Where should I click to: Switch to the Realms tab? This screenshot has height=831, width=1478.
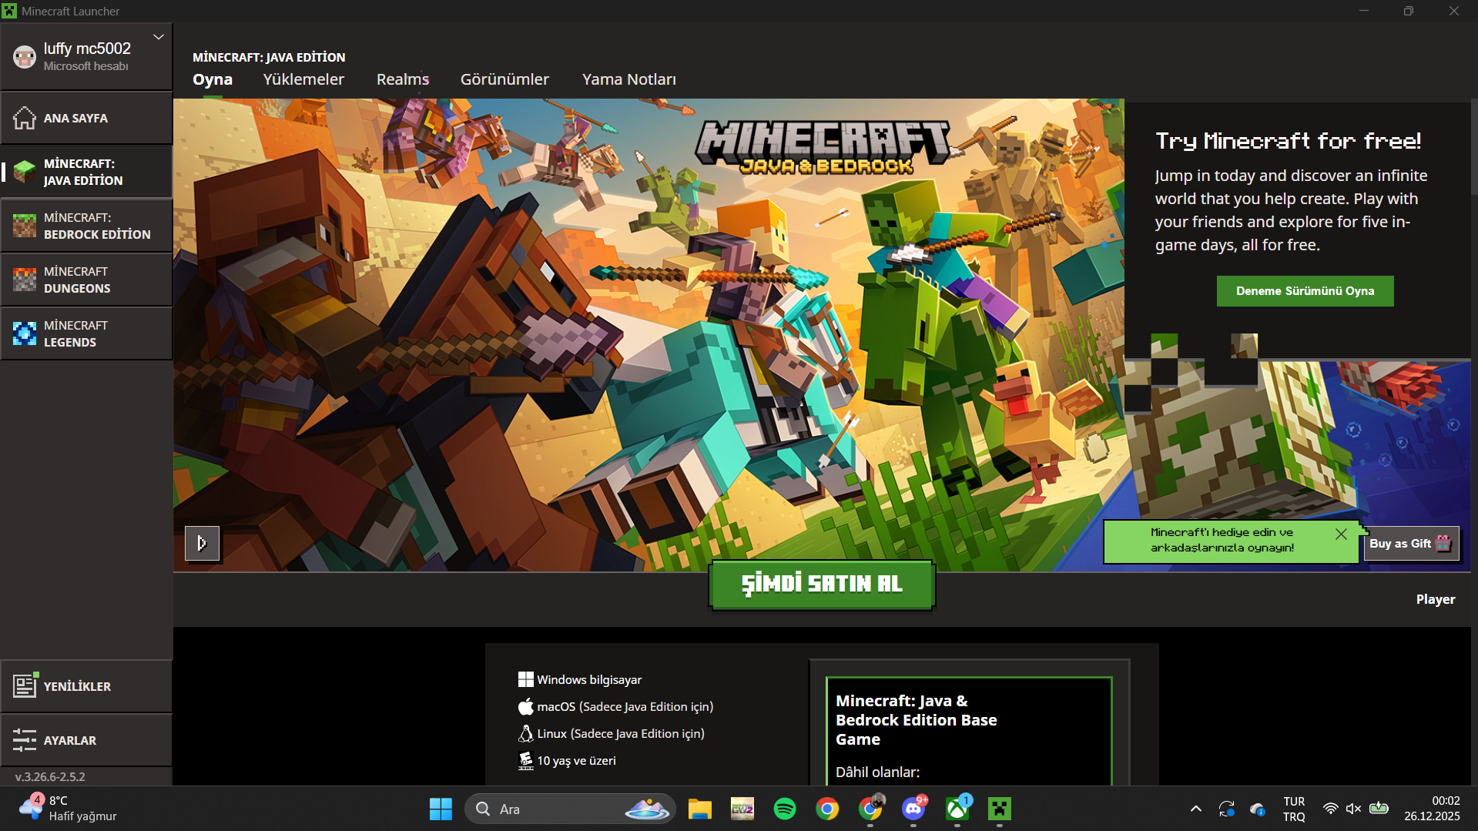(x=403, y=79)
